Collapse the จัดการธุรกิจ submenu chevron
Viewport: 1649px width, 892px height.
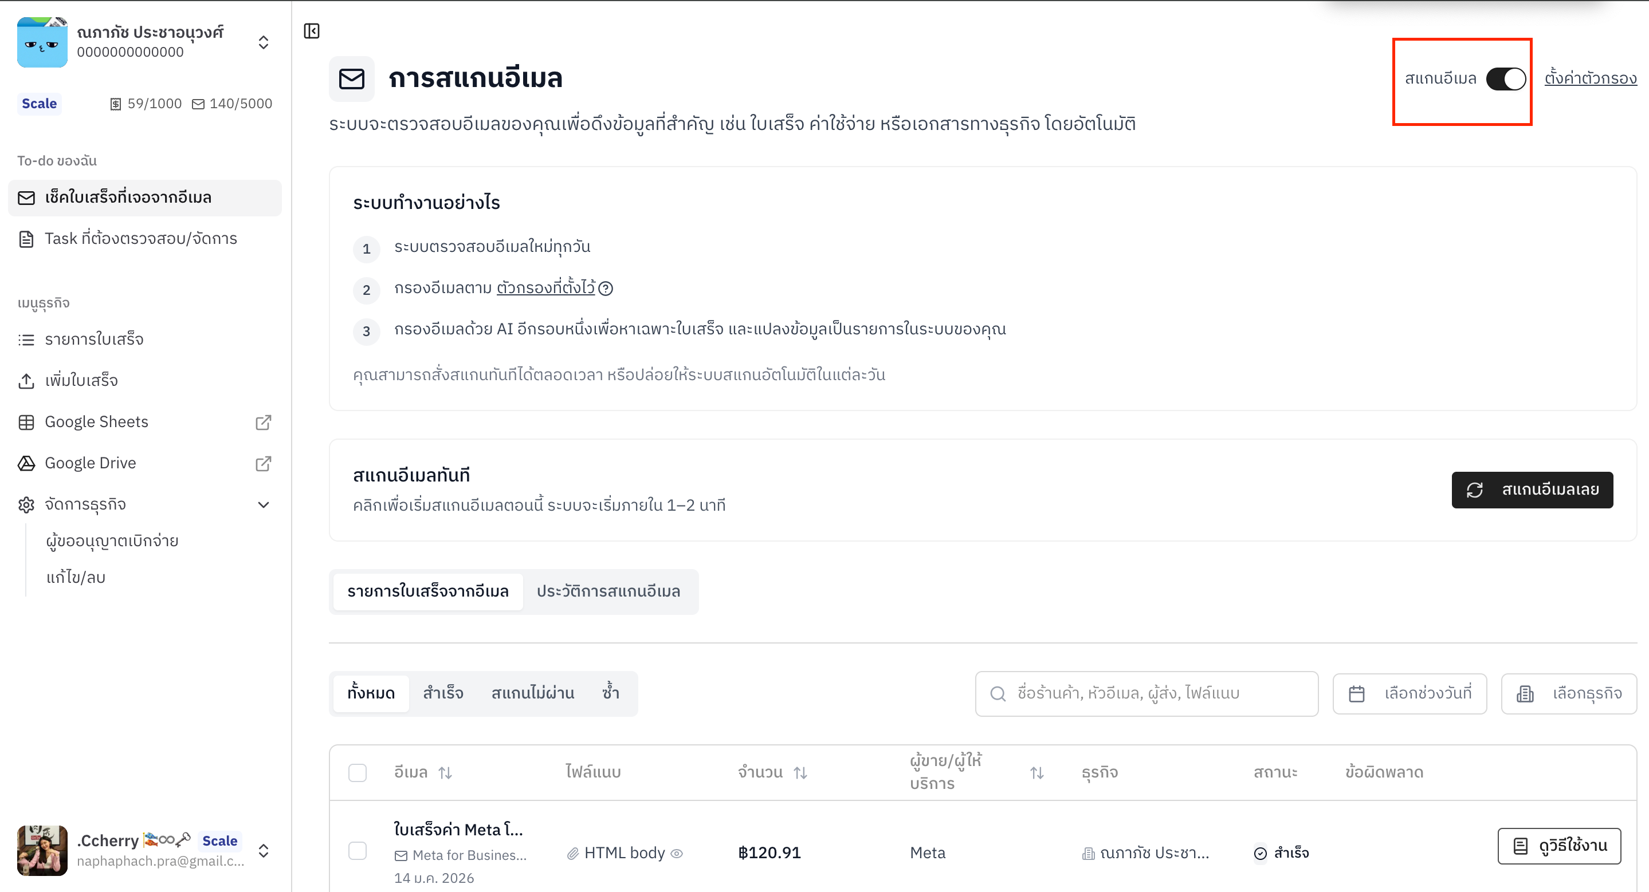264,504
